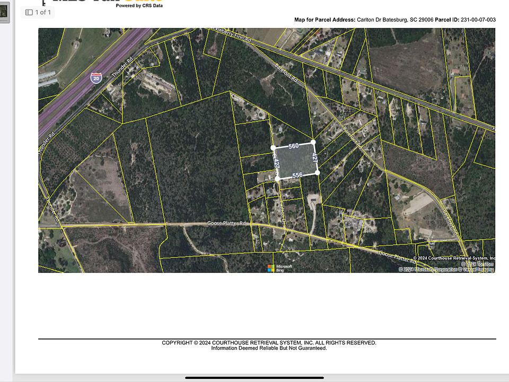Click the 'Thunder Rd' label near I-20
Viewport: 509px width, 382px height.
pos(122,67)
